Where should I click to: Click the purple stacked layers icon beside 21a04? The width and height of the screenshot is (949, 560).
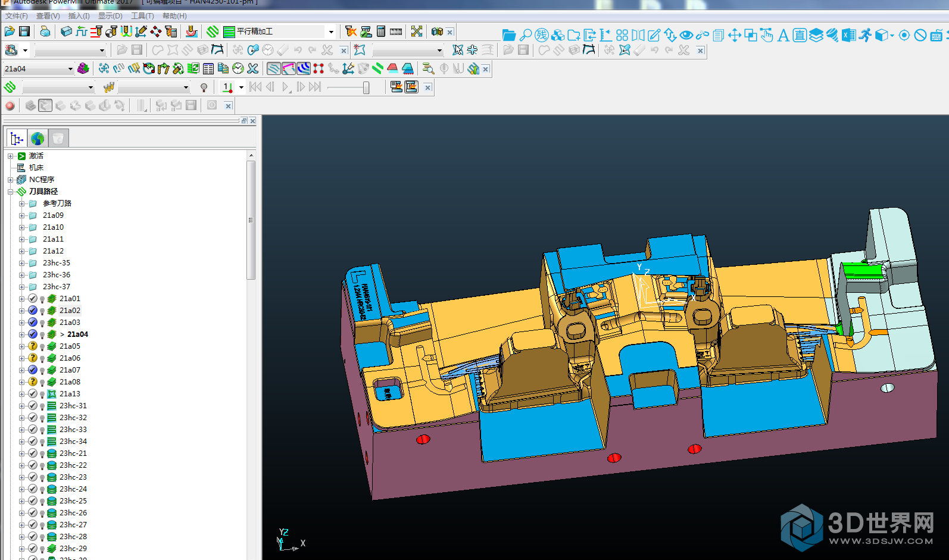[83, 68]
